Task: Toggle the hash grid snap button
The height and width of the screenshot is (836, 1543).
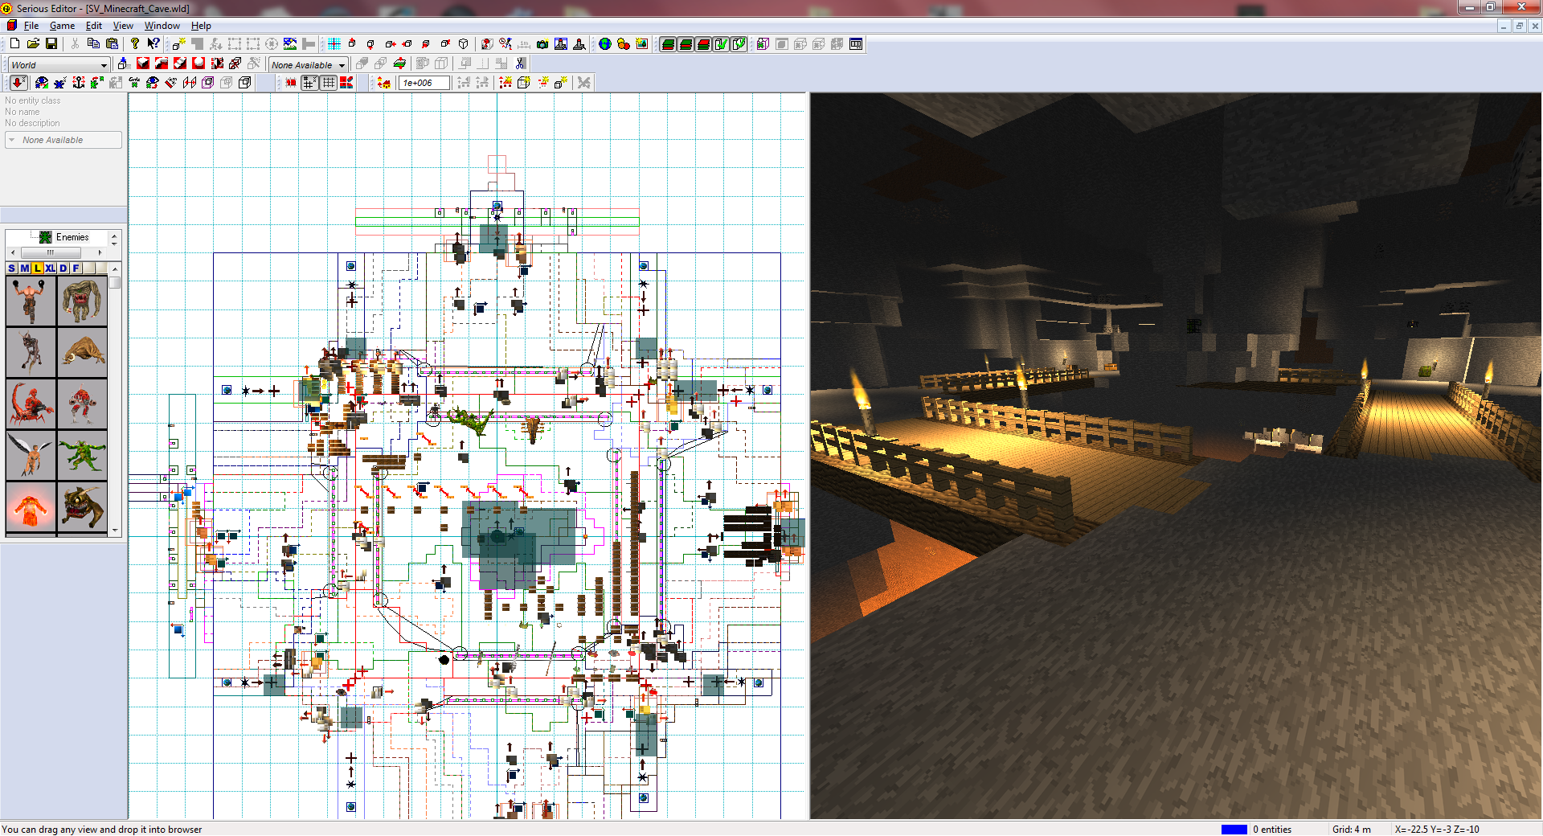Action: coord(309,83)
